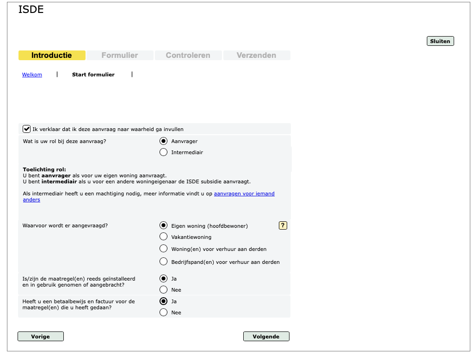Screen dimensions: 474x356
Task: Select Nee for betaalbewijs en factuur
Action: click(x=163, y=312)
